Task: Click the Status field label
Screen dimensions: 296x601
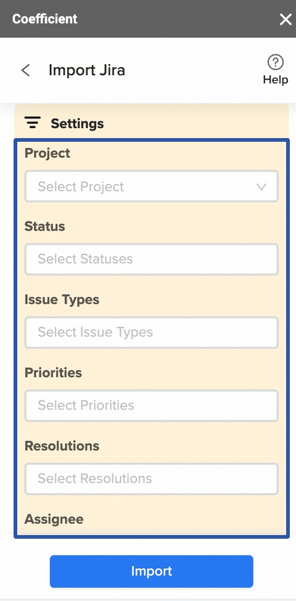Action: coord(44,226)
